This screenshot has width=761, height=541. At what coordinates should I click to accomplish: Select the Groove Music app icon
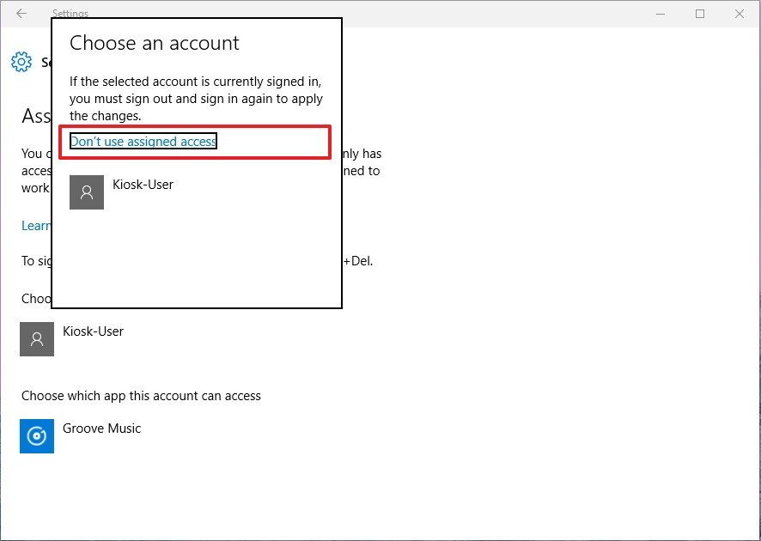click(36, 436)
